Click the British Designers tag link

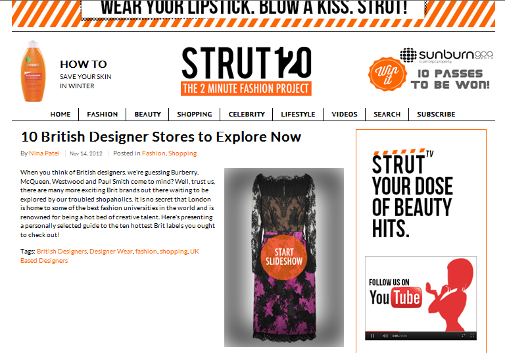(62, 251)
